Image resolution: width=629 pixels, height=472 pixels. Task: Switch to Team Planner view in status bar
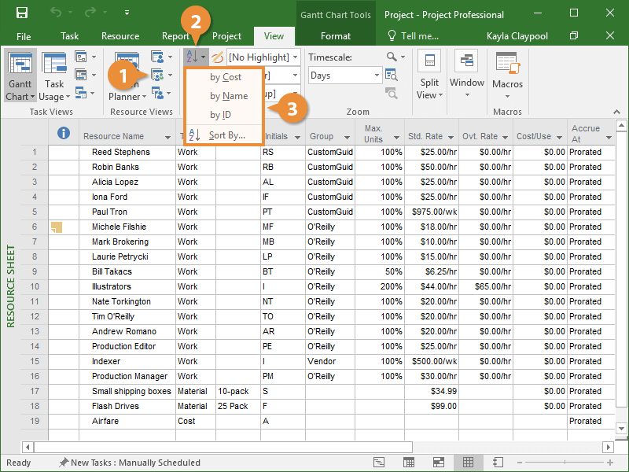(438, 463)
